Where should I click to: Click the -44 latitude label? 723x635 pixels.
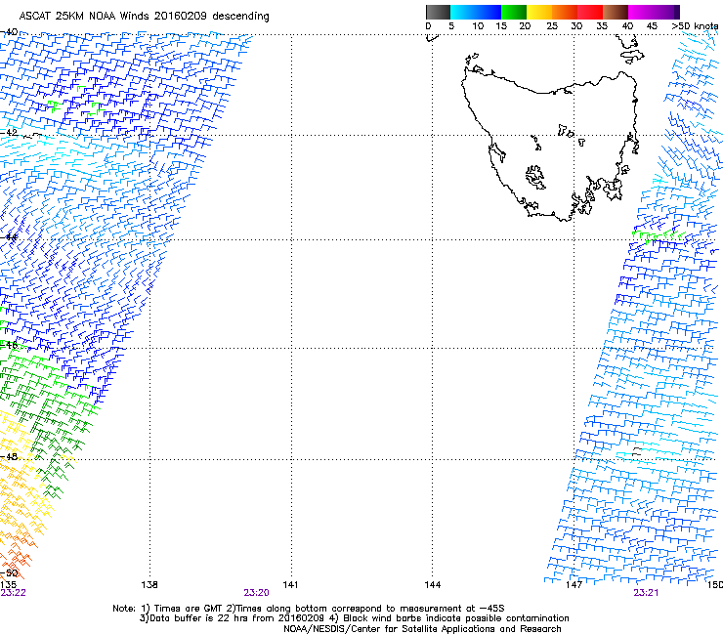(x=9, y=237)
